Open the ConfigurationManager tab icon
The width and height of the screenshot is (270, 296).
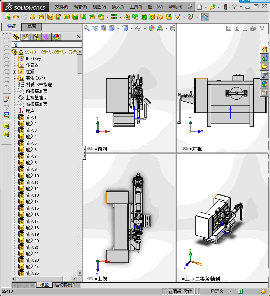(36, 37)
